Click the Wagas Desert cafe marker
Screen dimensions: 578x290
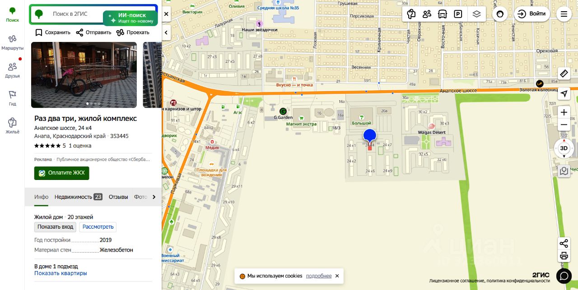point(431,127)
